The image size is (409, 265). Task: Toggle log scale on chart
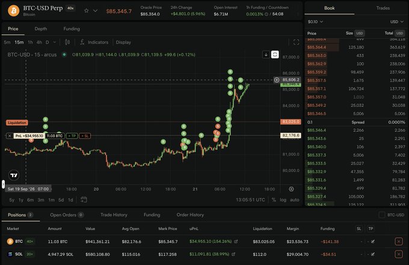click(x=283, y=200)
